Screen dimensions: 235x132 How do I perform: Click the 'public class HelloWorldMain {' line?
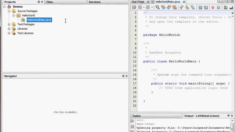(171, 61)
